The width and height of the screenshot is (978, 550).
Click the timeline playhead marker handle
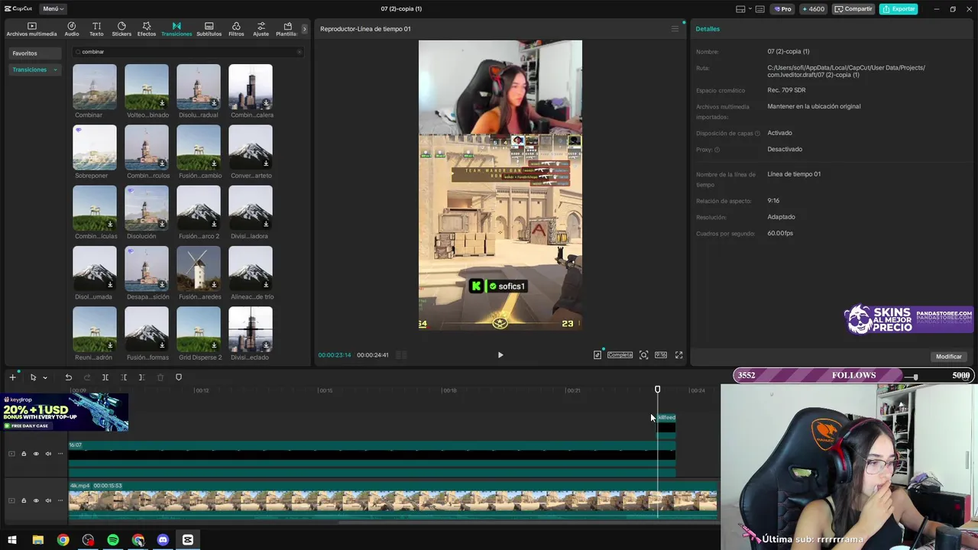pyautogui.click(x=657, y=390)
